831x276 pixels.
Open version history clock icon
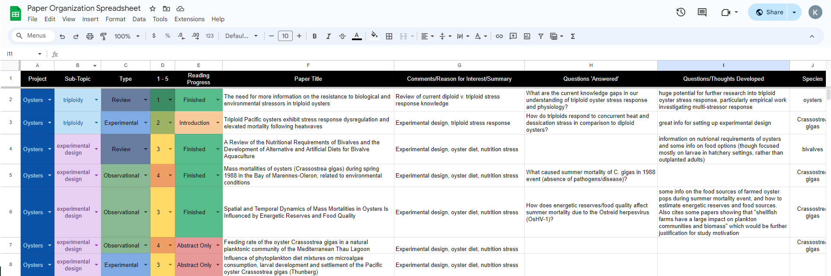(x=681, y=12)
